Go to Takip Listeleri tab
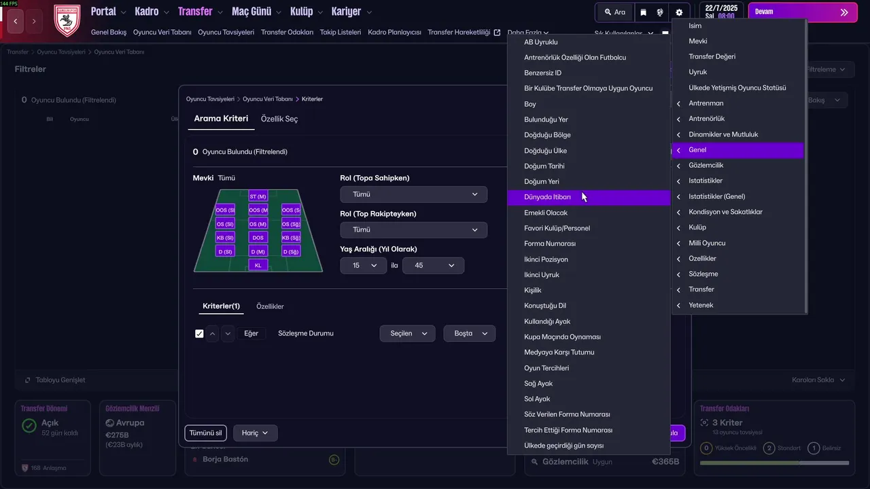Image resolution: width=870 pixels, height=489 pixels. [x=341, y=33]
